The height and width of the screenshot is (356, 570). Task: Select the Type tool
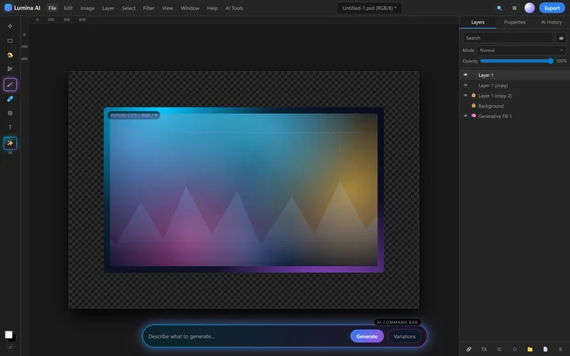point(10,127)
